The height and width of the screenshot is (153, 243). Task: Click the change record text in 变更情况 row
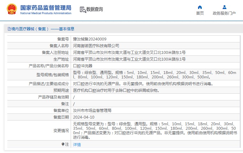[x=155, y=131]
